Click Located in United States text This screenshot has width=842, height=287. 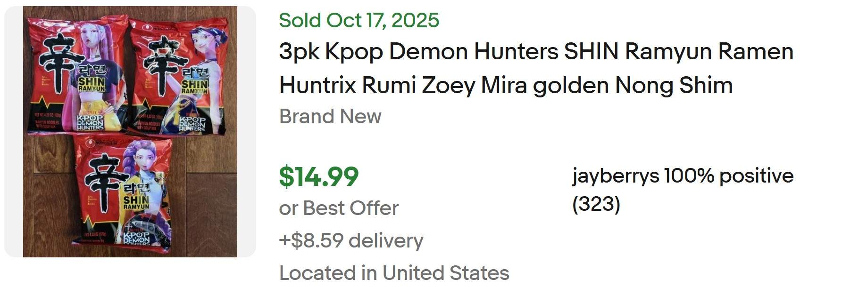point(394,273)
